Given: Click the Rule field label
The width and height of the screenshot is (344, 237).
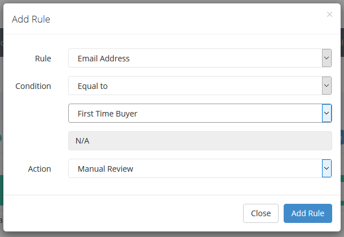Looking at the screenshot, I should (43, 59).
